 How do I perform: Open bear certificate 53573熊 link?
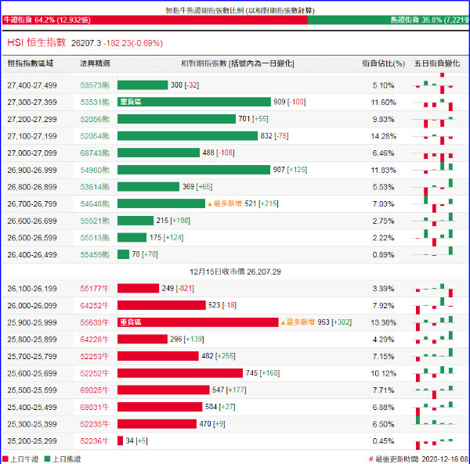pyautogui.click(x=95, y=85)
